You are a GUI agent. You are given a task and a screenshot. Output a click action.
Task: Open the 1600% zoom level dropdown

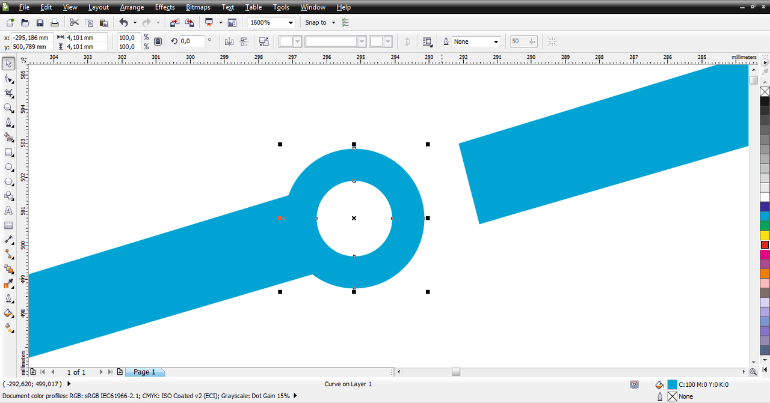point(271,23)
